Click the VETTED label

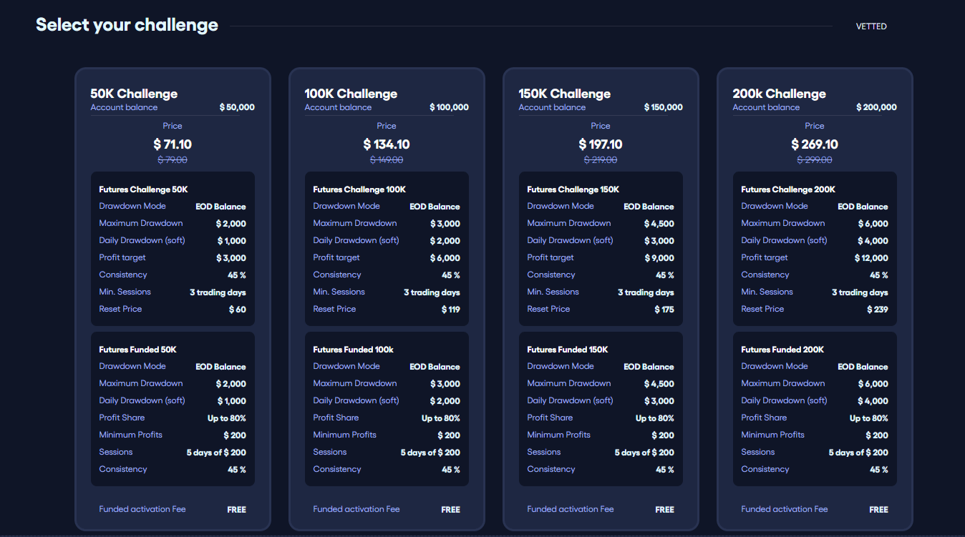871,26
